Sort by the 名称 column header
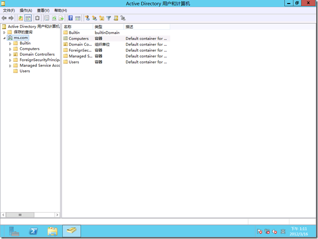This screenshot has width=318, height=239. (x=77, y=27)
